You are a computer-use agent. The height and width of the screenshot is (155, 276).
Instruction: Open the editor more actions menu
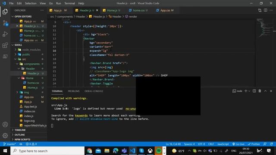[x=271, y=10]
